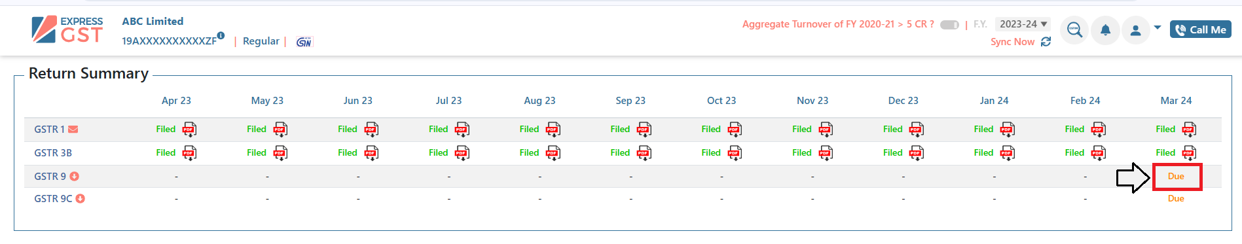Click the Call Me button
The image size is (1242, 244).
(x=1201, y=29)
